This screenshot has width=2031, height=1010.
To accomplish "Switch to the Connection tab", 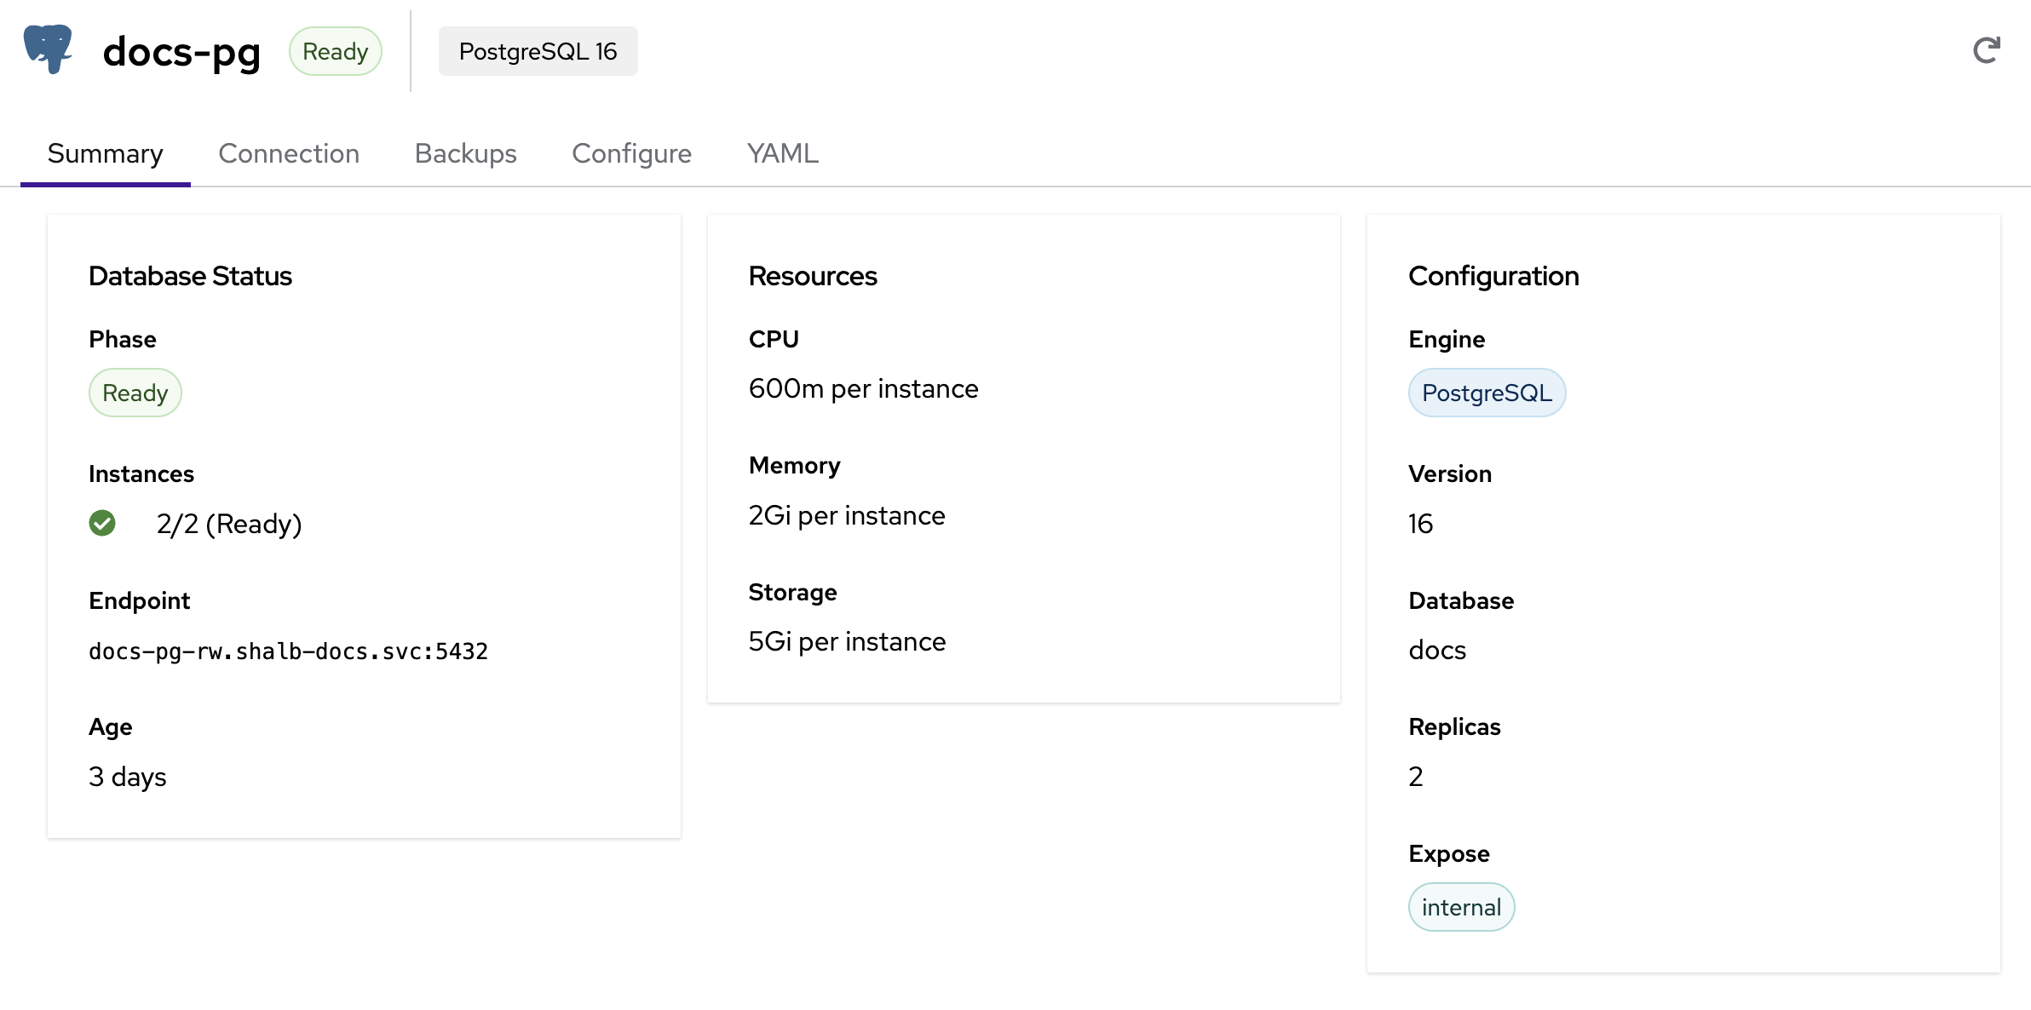I will tap(289, 153).
